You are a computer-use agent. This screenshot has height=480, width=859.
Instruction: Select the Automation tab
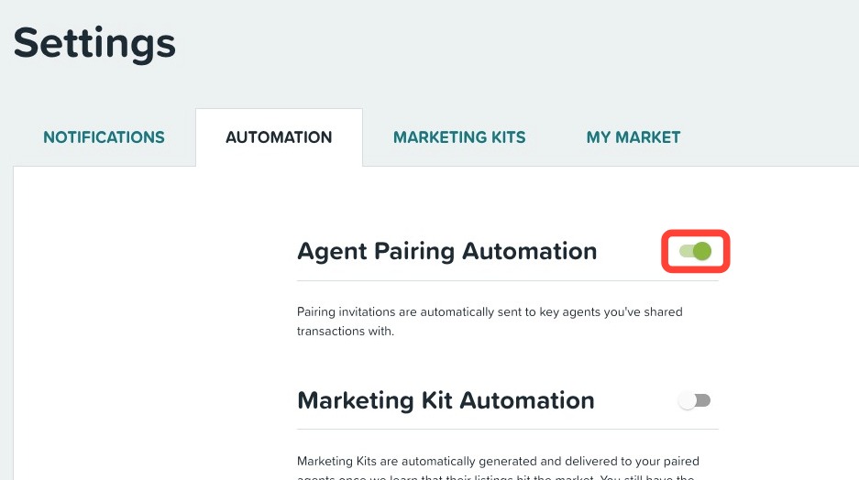279,136
